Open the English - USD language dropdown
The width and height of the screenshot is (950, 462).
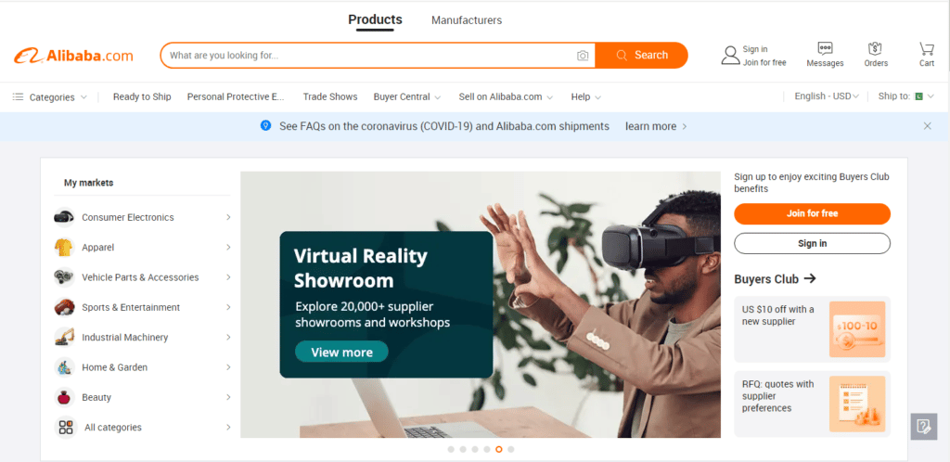827,96
